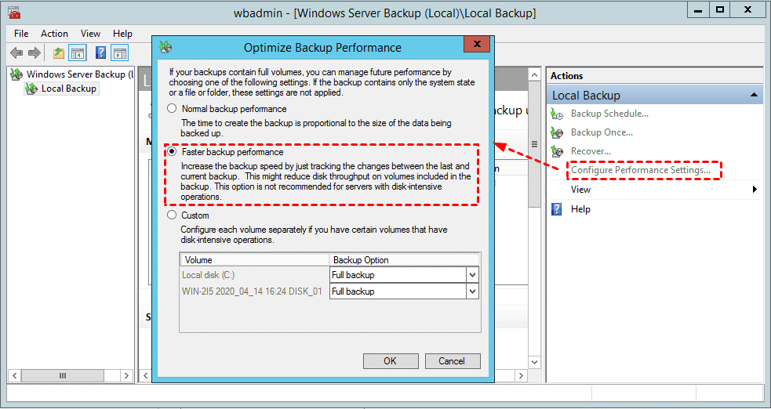Click OK in Optimize Backup Performance dialog

click(391, 361)
